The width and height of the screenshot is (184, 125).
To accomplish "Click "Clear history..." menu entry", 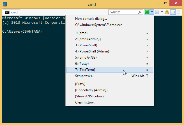I will click(x=86, y=102).
